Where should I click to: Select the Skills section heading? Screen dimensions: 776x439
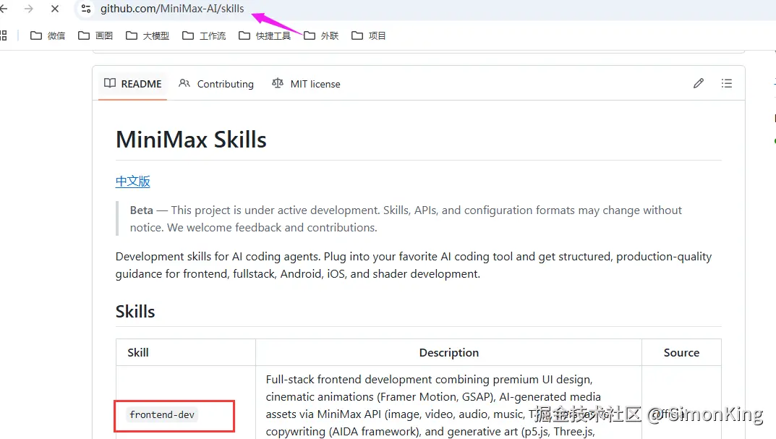[x=135, y=311]
